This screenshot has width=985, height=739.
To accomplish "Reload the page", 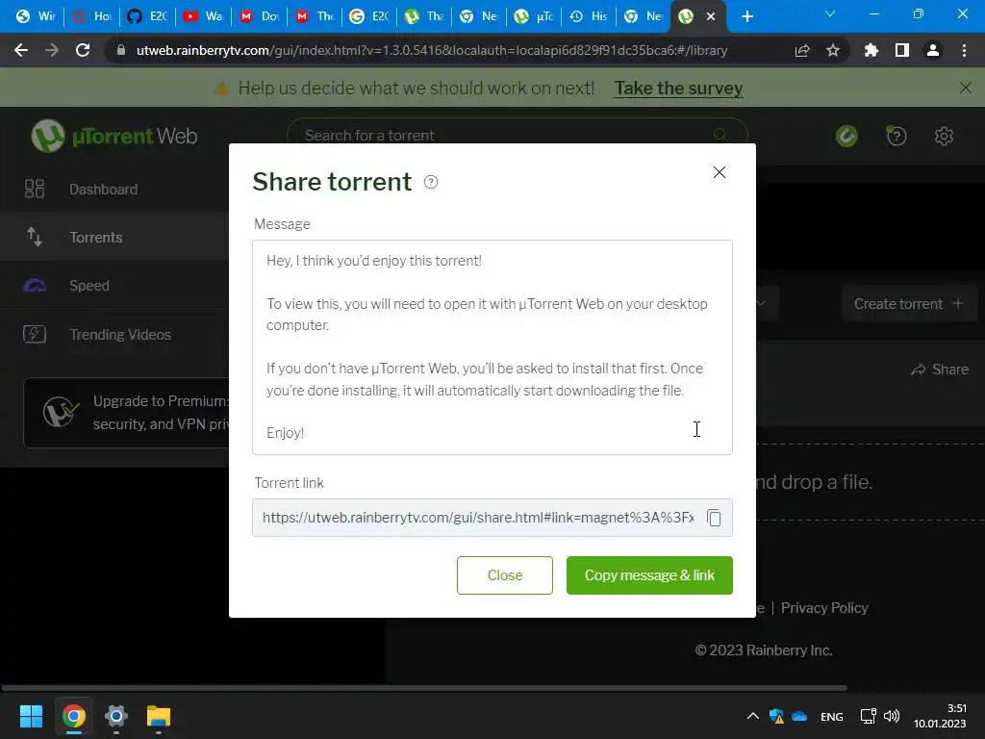I will 83,50.
